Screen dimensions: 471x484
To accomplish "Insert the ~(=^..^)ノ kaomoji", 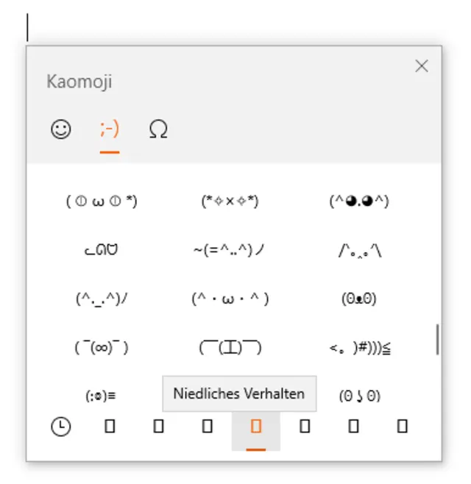I will point(230,250).
